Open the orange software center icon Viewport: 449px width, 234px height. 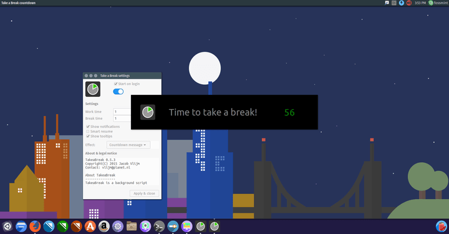pyautogui.click(x=90, y=227)
